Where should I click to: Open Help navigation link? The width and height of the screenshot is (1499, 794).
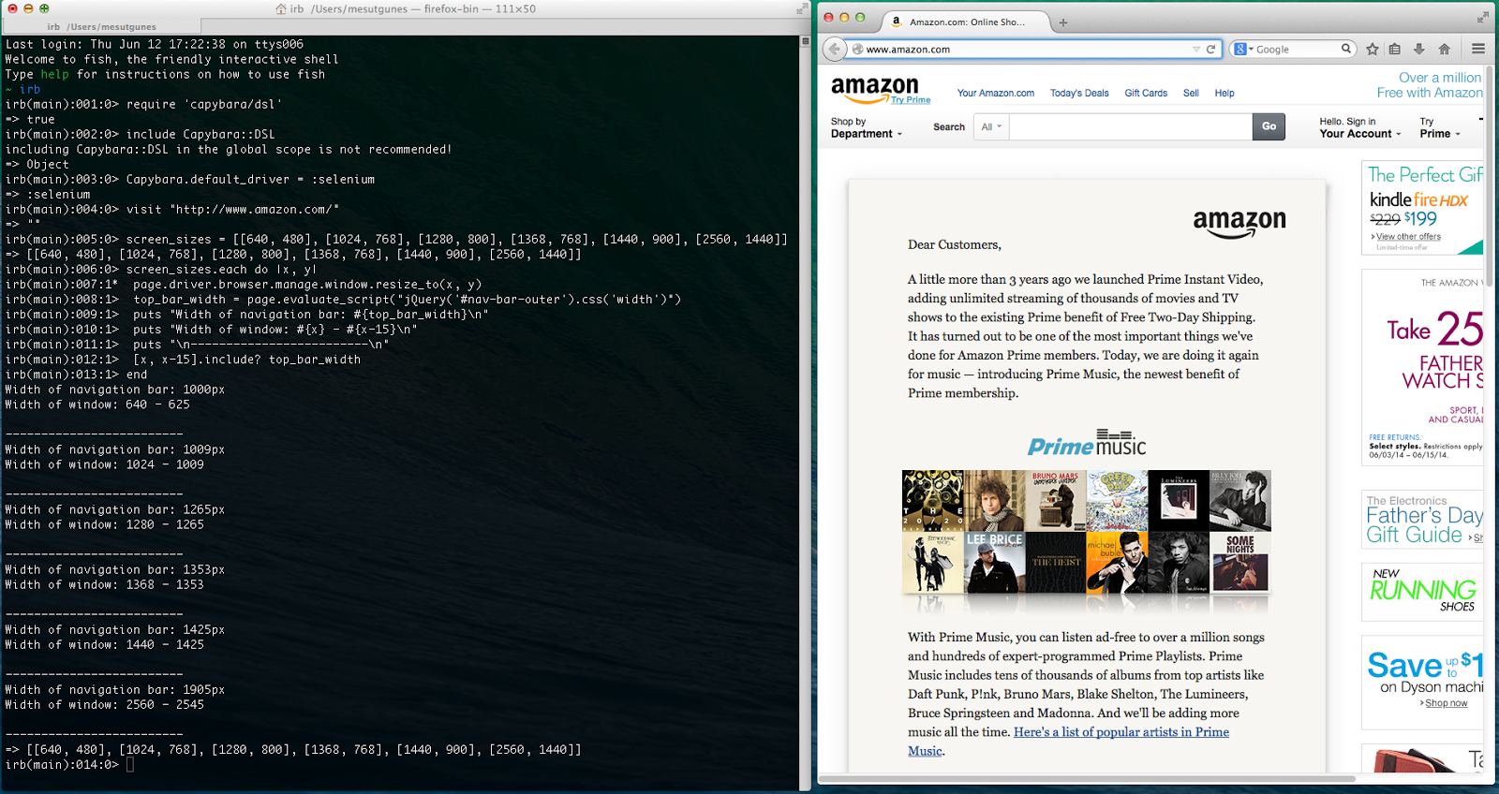(x=1224, y=93)
